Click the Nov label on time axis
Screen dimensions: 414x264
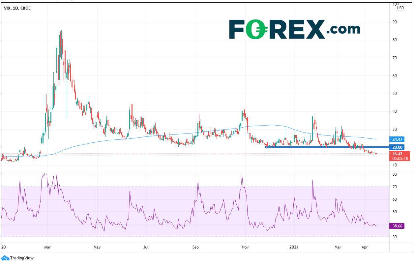pos(245,247)
